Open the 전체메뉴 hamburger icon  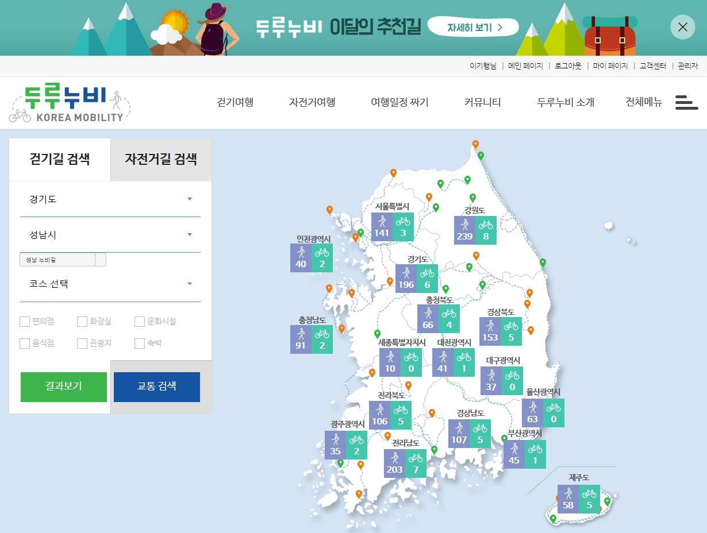pos(687,102)
